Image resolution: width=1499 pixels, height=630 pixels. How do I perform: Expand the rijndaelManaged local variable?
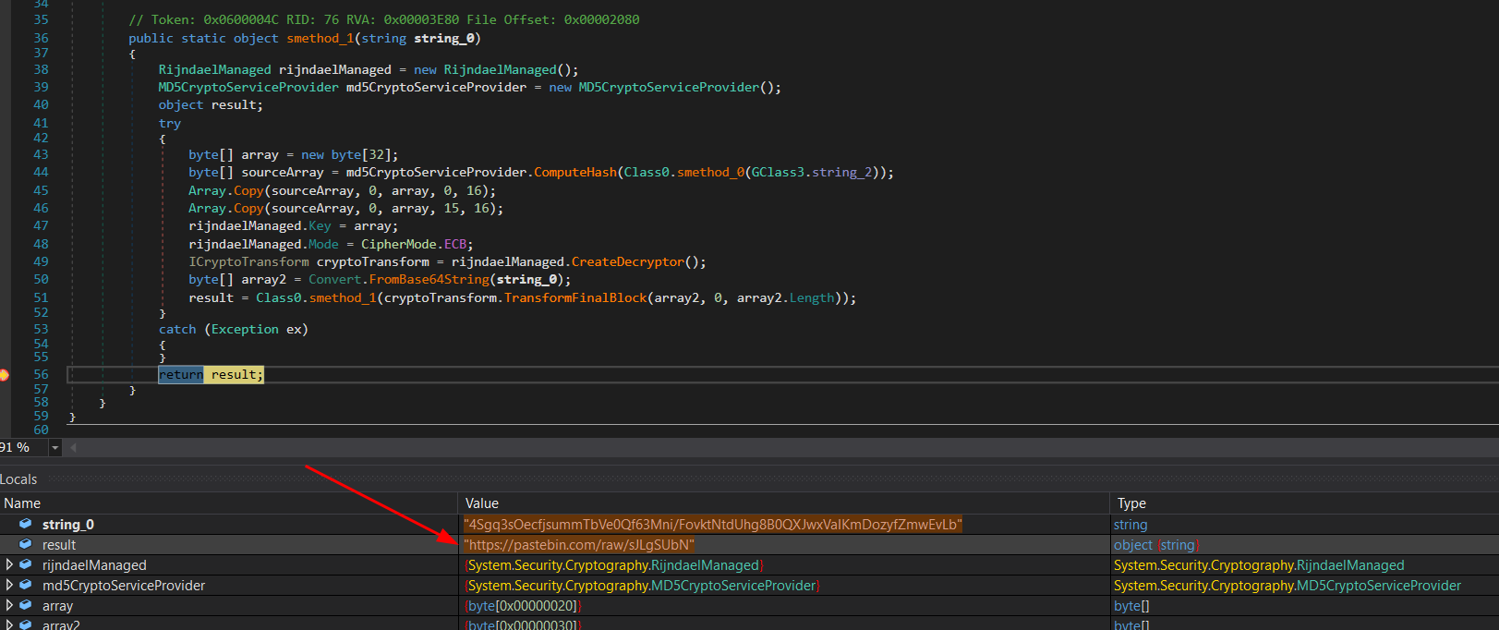tap(9, 564)
